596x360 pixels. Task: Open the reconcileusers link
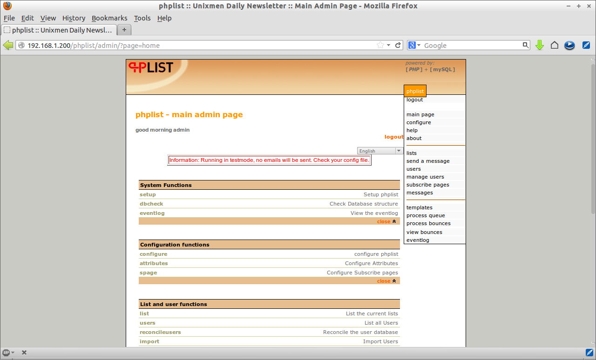160,332
